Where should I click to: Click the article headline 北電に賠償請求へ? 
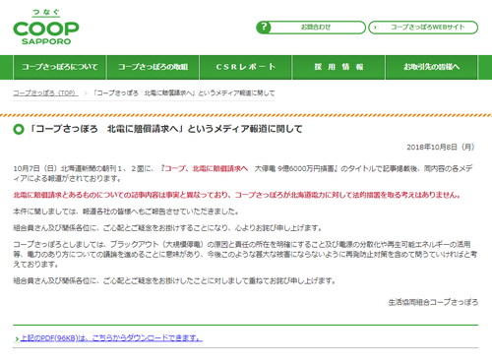[165, 129]
